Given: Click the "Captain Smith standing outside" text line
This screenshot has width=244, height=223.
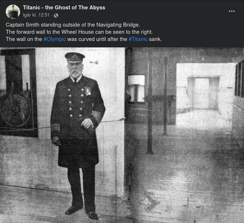Looking at the screenshot, I should coord(73,25).
